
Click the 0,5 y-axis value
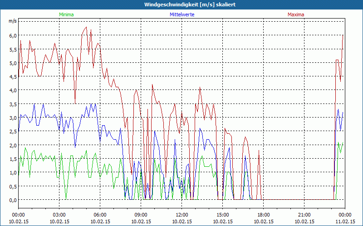pos(13,186)
